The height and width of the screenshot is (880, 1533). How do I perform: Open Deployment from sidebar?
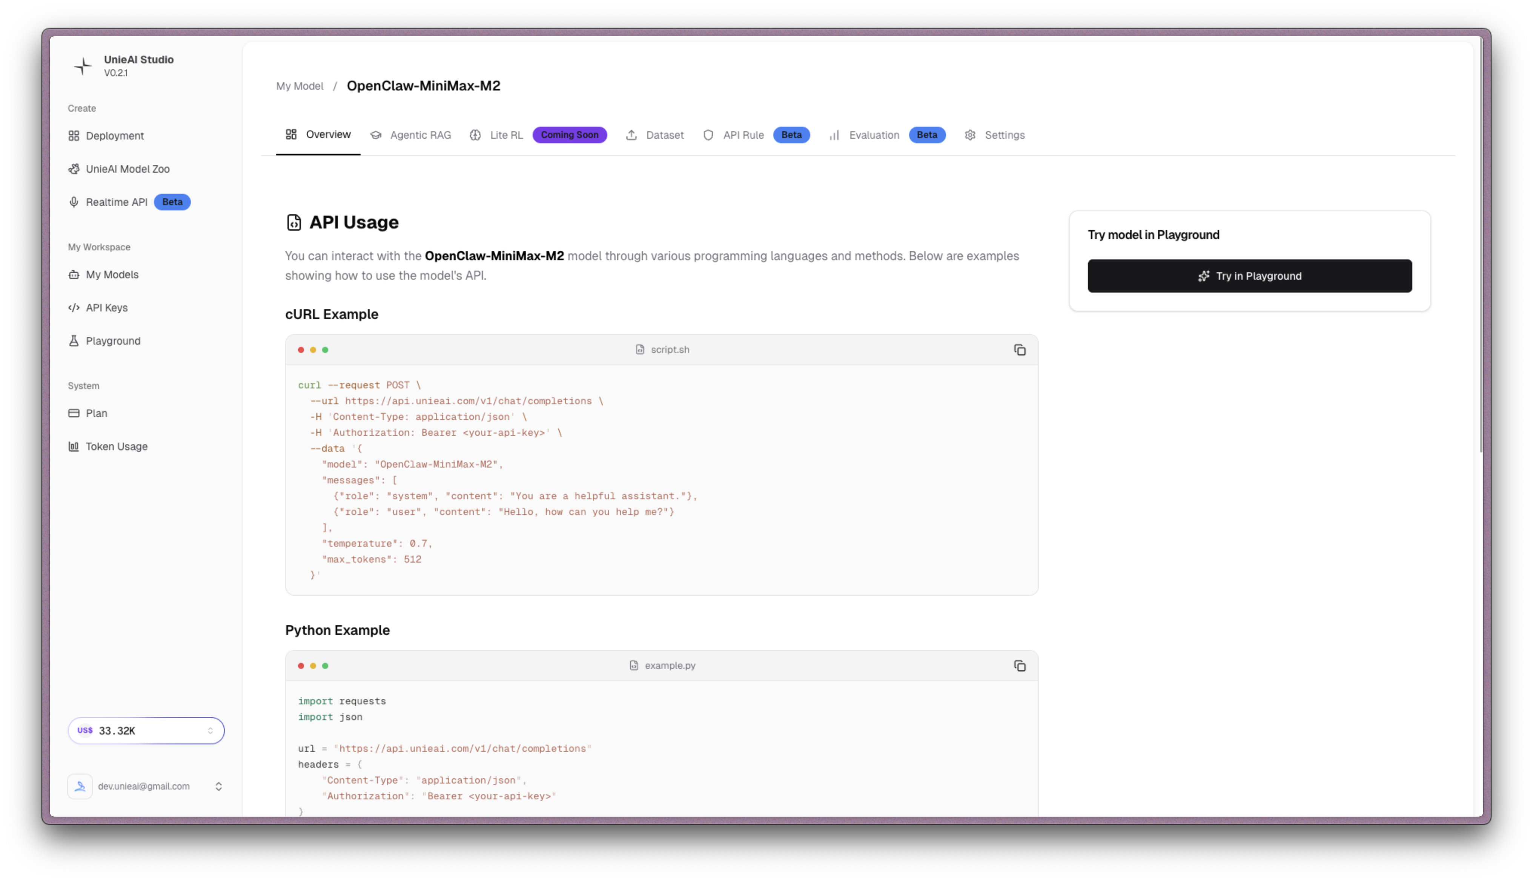click(114, 135)
